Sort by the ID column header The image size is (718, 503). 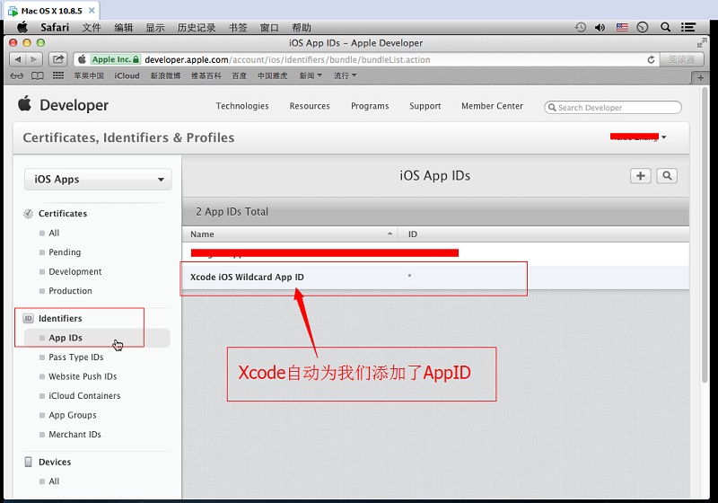544,234
